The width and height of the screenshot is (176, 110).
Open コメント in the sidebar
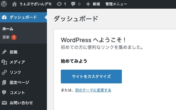click(x=17, y=93)
